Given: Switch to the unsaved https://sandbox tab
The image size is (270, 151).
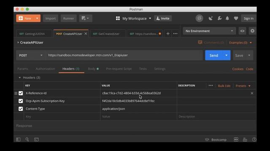Looking at the screenshot, I should (x=145, y=34).
